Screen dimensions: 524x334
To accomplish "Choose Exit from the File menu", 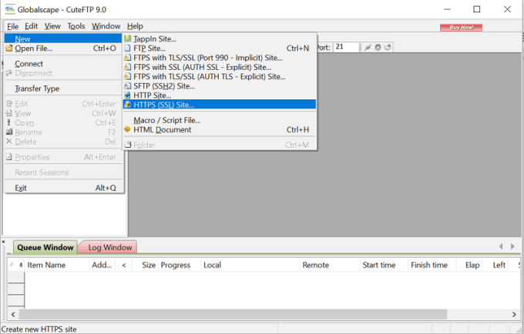I will click(x=63, y=188).
